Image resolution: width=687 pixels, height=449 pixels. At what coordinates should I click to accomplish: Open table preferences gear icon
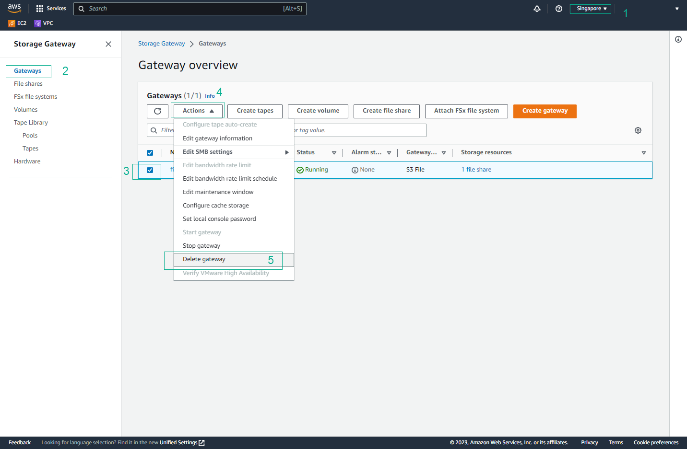pos(638,130)
